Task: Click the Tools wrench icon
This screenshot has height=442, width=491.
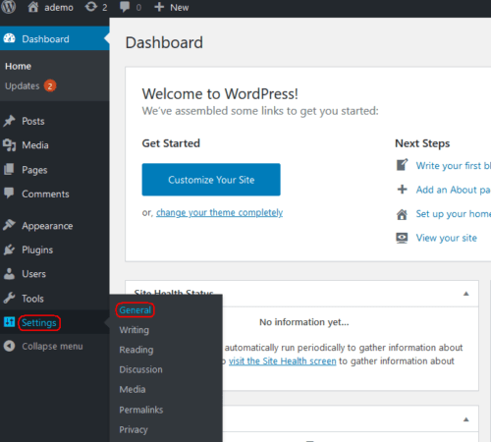Action: (x=9, y=298)
